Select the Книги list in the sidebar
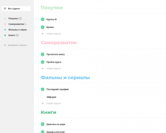Screen dimensions: 166x133 point(14,35)
